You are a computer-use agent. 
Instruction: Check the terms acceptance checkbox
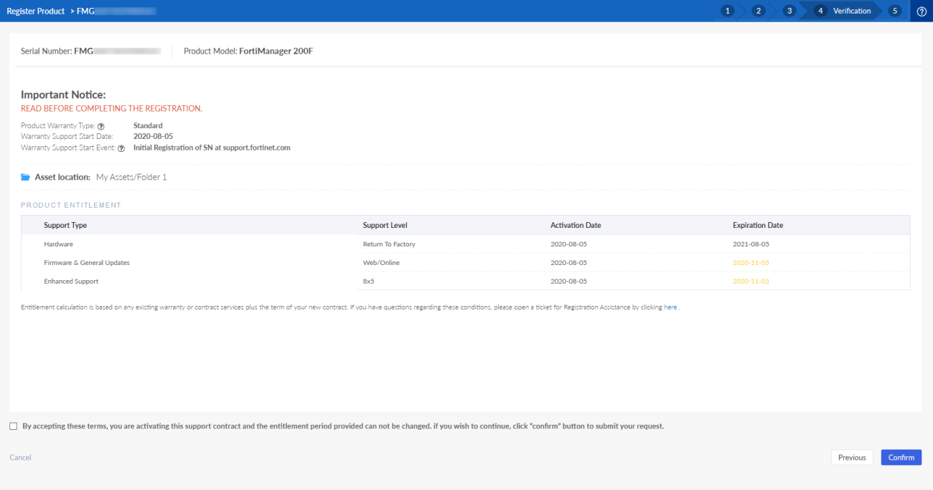[x=13, y=426]
